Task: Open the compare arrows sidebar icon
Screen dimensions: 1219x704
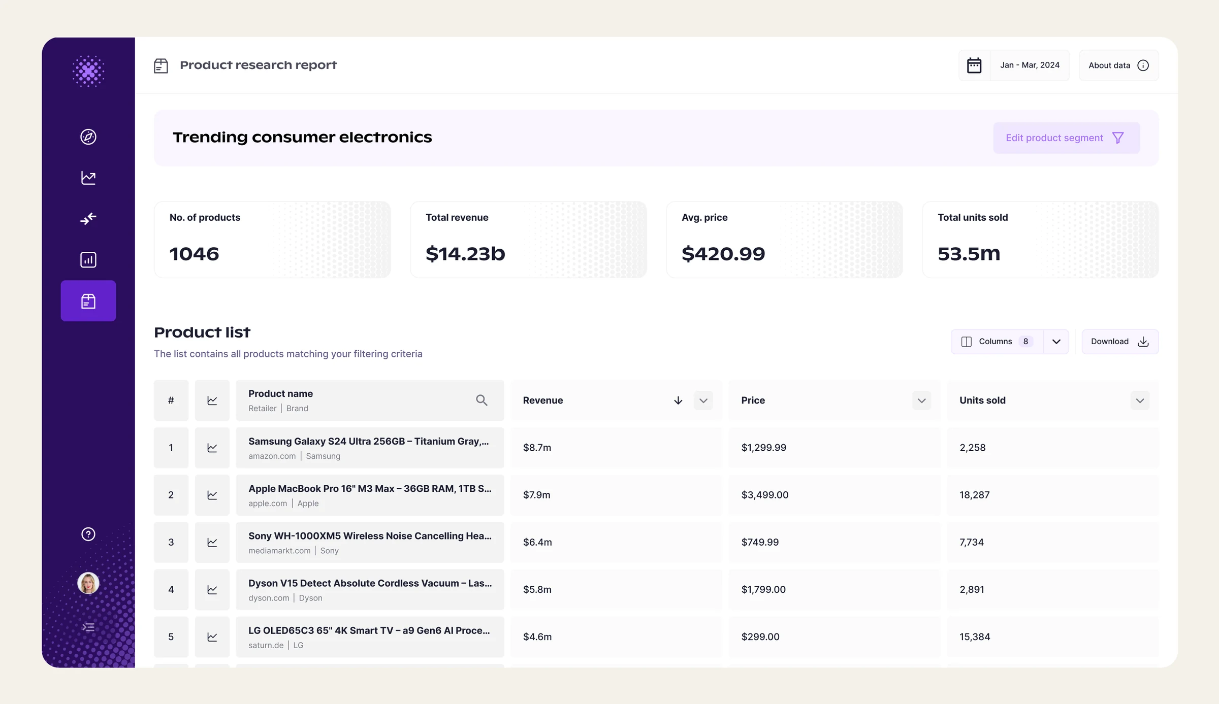Action: coord(88,219)
